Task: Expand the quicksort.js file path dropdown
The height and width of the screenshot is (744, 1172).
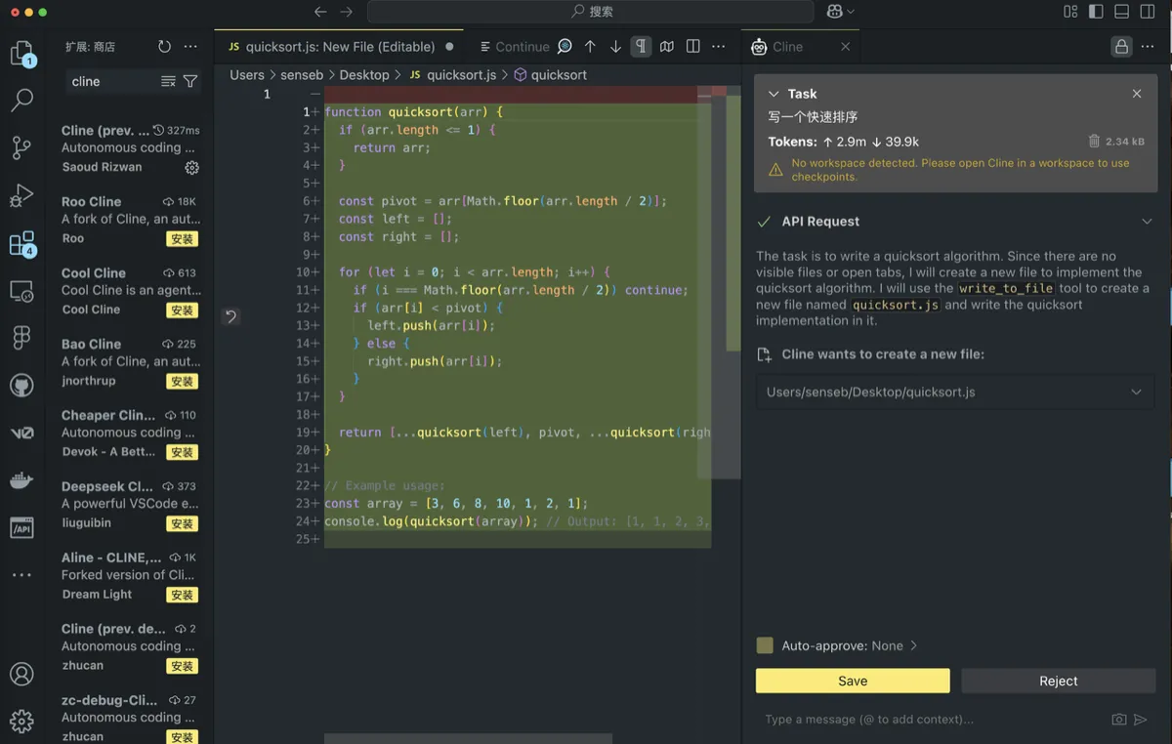Action: 1136,393
